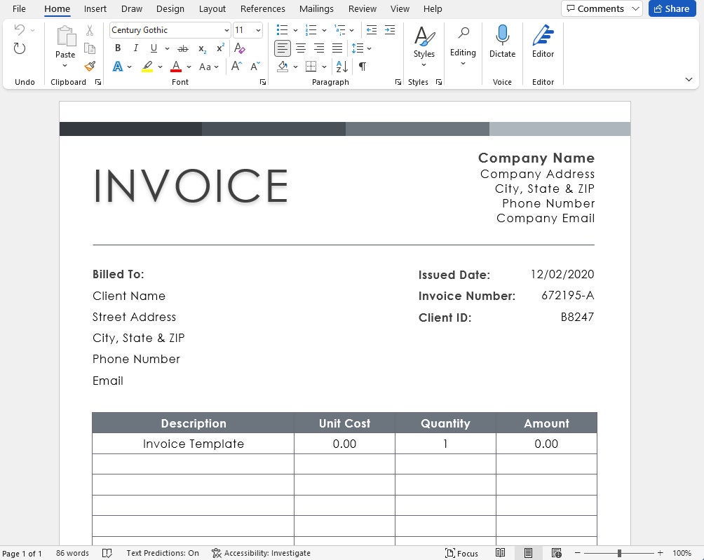This screenshot has width=704, height=560.
Task: Apply Superscript formatting
Action: coord(220,48)
